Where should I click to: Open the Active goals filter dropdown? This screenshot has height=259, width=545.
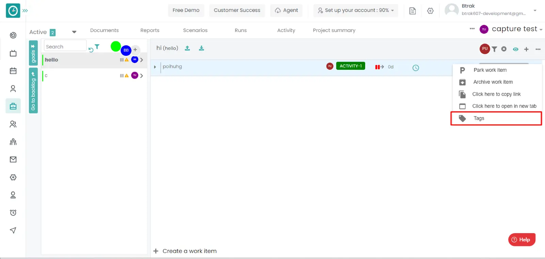point(74,32)
